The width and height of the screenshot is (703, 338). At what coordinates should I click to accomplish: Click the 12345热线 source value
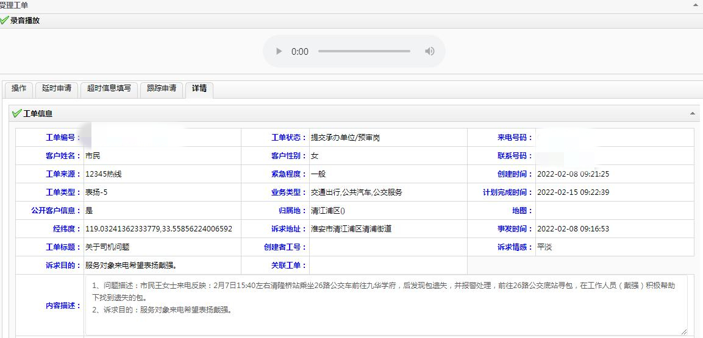coord(104,174)
